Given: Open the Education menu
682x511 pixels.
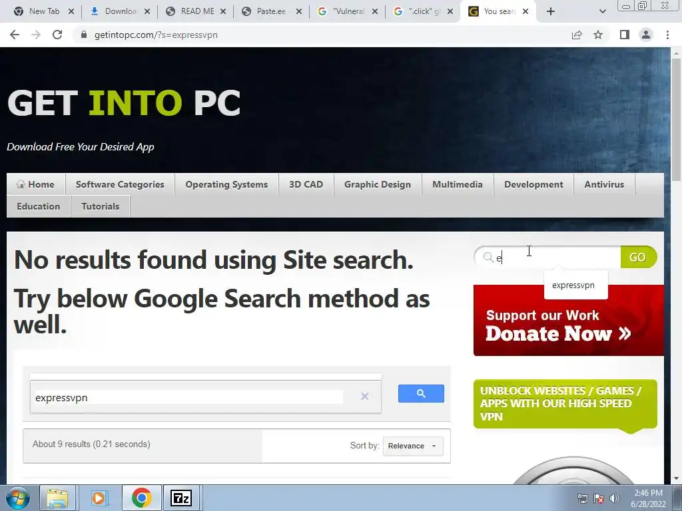Looking at the screenshot, I should [38, 206].
